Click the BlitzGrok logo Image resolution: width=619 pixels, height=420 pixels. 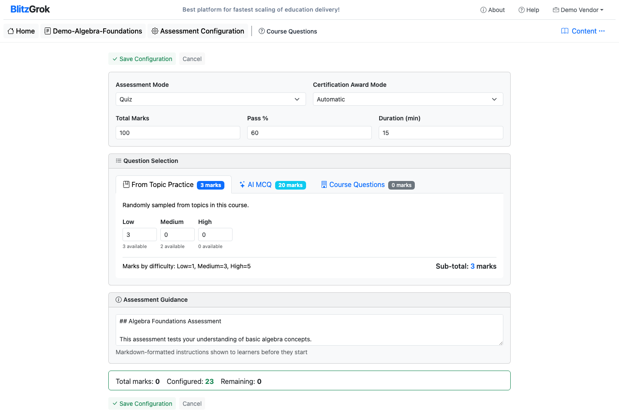coord(30,9)
